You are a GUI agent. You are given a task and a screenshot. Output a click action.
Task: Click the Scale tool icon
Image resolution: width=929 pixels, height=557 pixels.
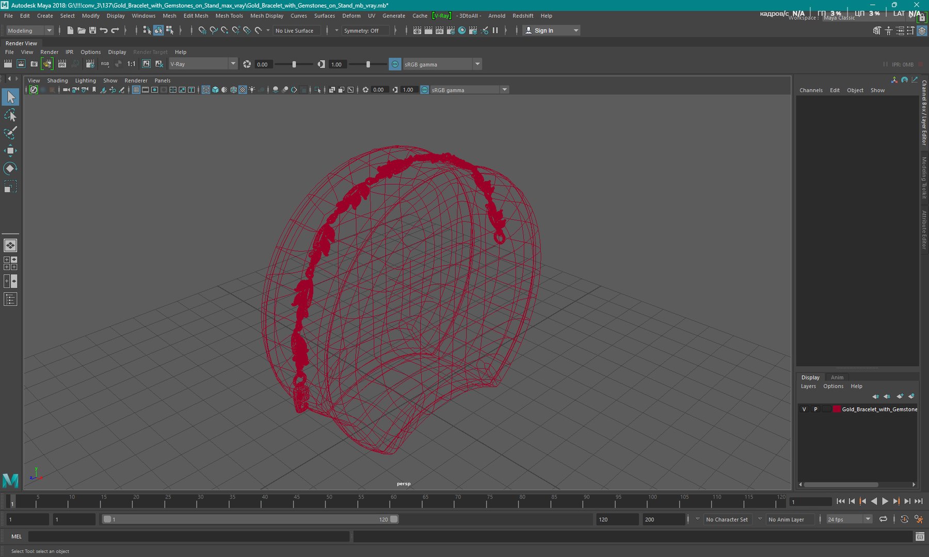click(x=10, y=186)
